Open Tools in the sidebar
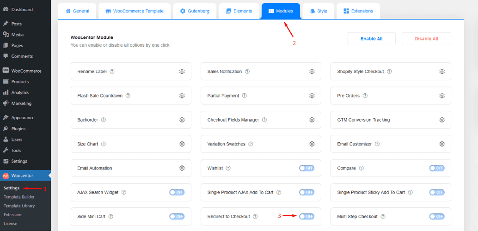This screenshot has height=231, width=478. click(25, 150)
